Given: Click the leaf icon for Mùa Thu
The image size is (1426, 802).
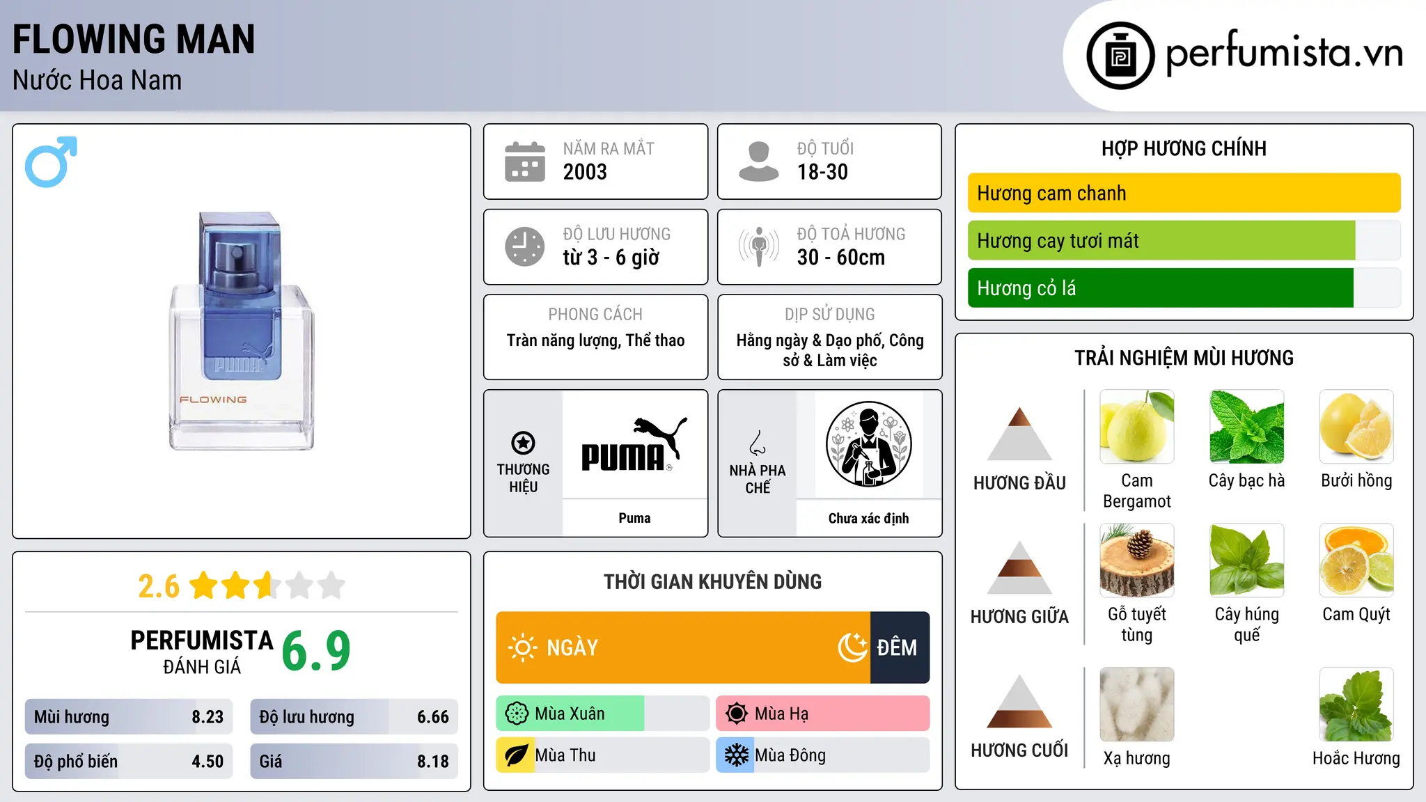Looking at the screenshot, I should [516, 755].
